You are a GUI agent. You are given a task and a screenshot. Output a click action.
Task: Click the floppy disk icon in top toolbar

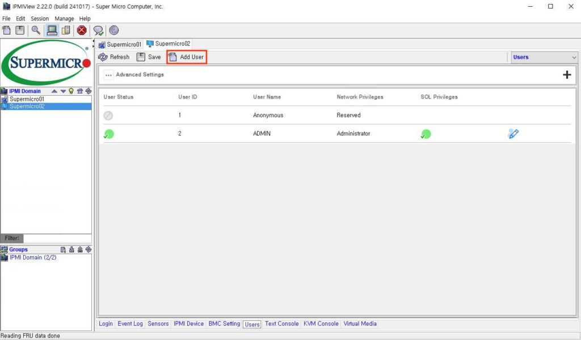tap(20, 31)
